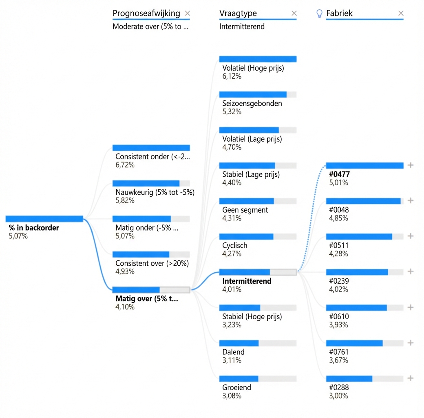Remove the Prognoseafwijking level with its X
424x418 pixels.
pyautogui.click(x=188, y=13)
